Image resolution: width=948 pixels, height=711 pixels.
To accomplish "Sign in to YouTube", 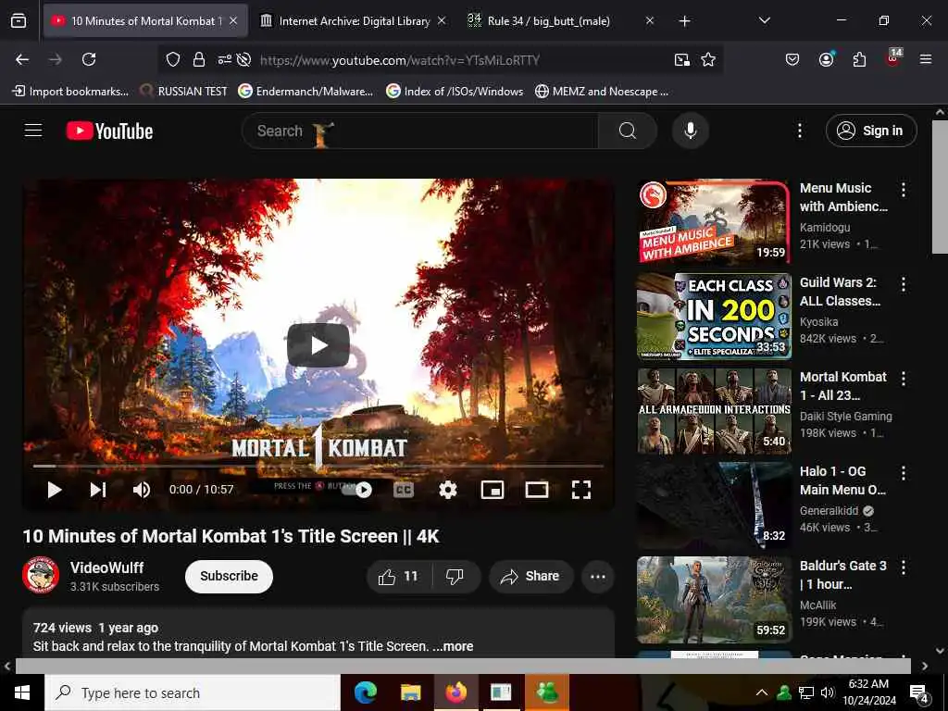I will click(x=870, y=131).
